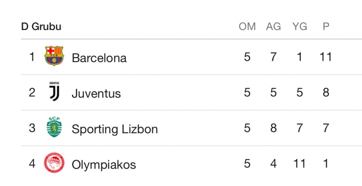Click Olympiakos's 11 goals conceded value

click(x=299, y=164)
